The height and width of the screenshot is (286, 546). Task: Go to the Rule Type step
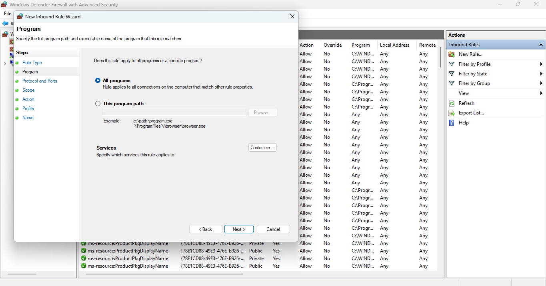pyautogui.click(x=32, y=63)
